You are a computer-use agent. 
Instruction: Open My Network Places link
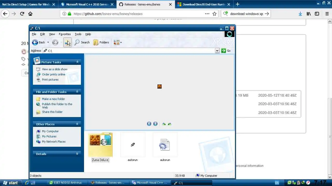[x=54, y=142]
